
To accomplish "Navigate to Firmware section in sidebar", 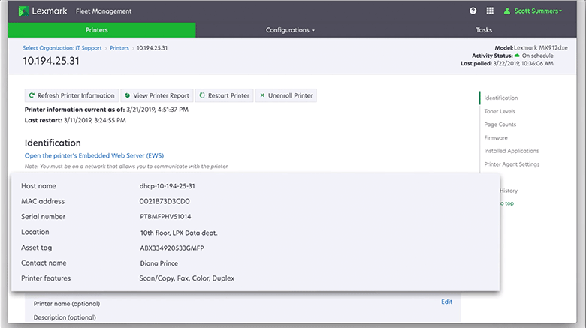I will (496, 138).
